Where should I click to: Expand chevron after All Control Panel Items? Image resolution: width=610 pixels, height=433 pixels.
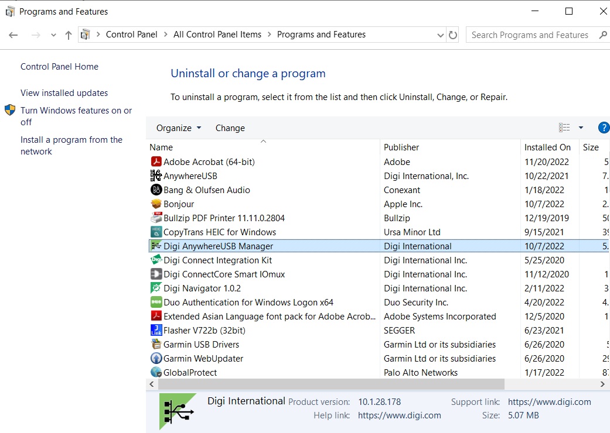point(269,35)
